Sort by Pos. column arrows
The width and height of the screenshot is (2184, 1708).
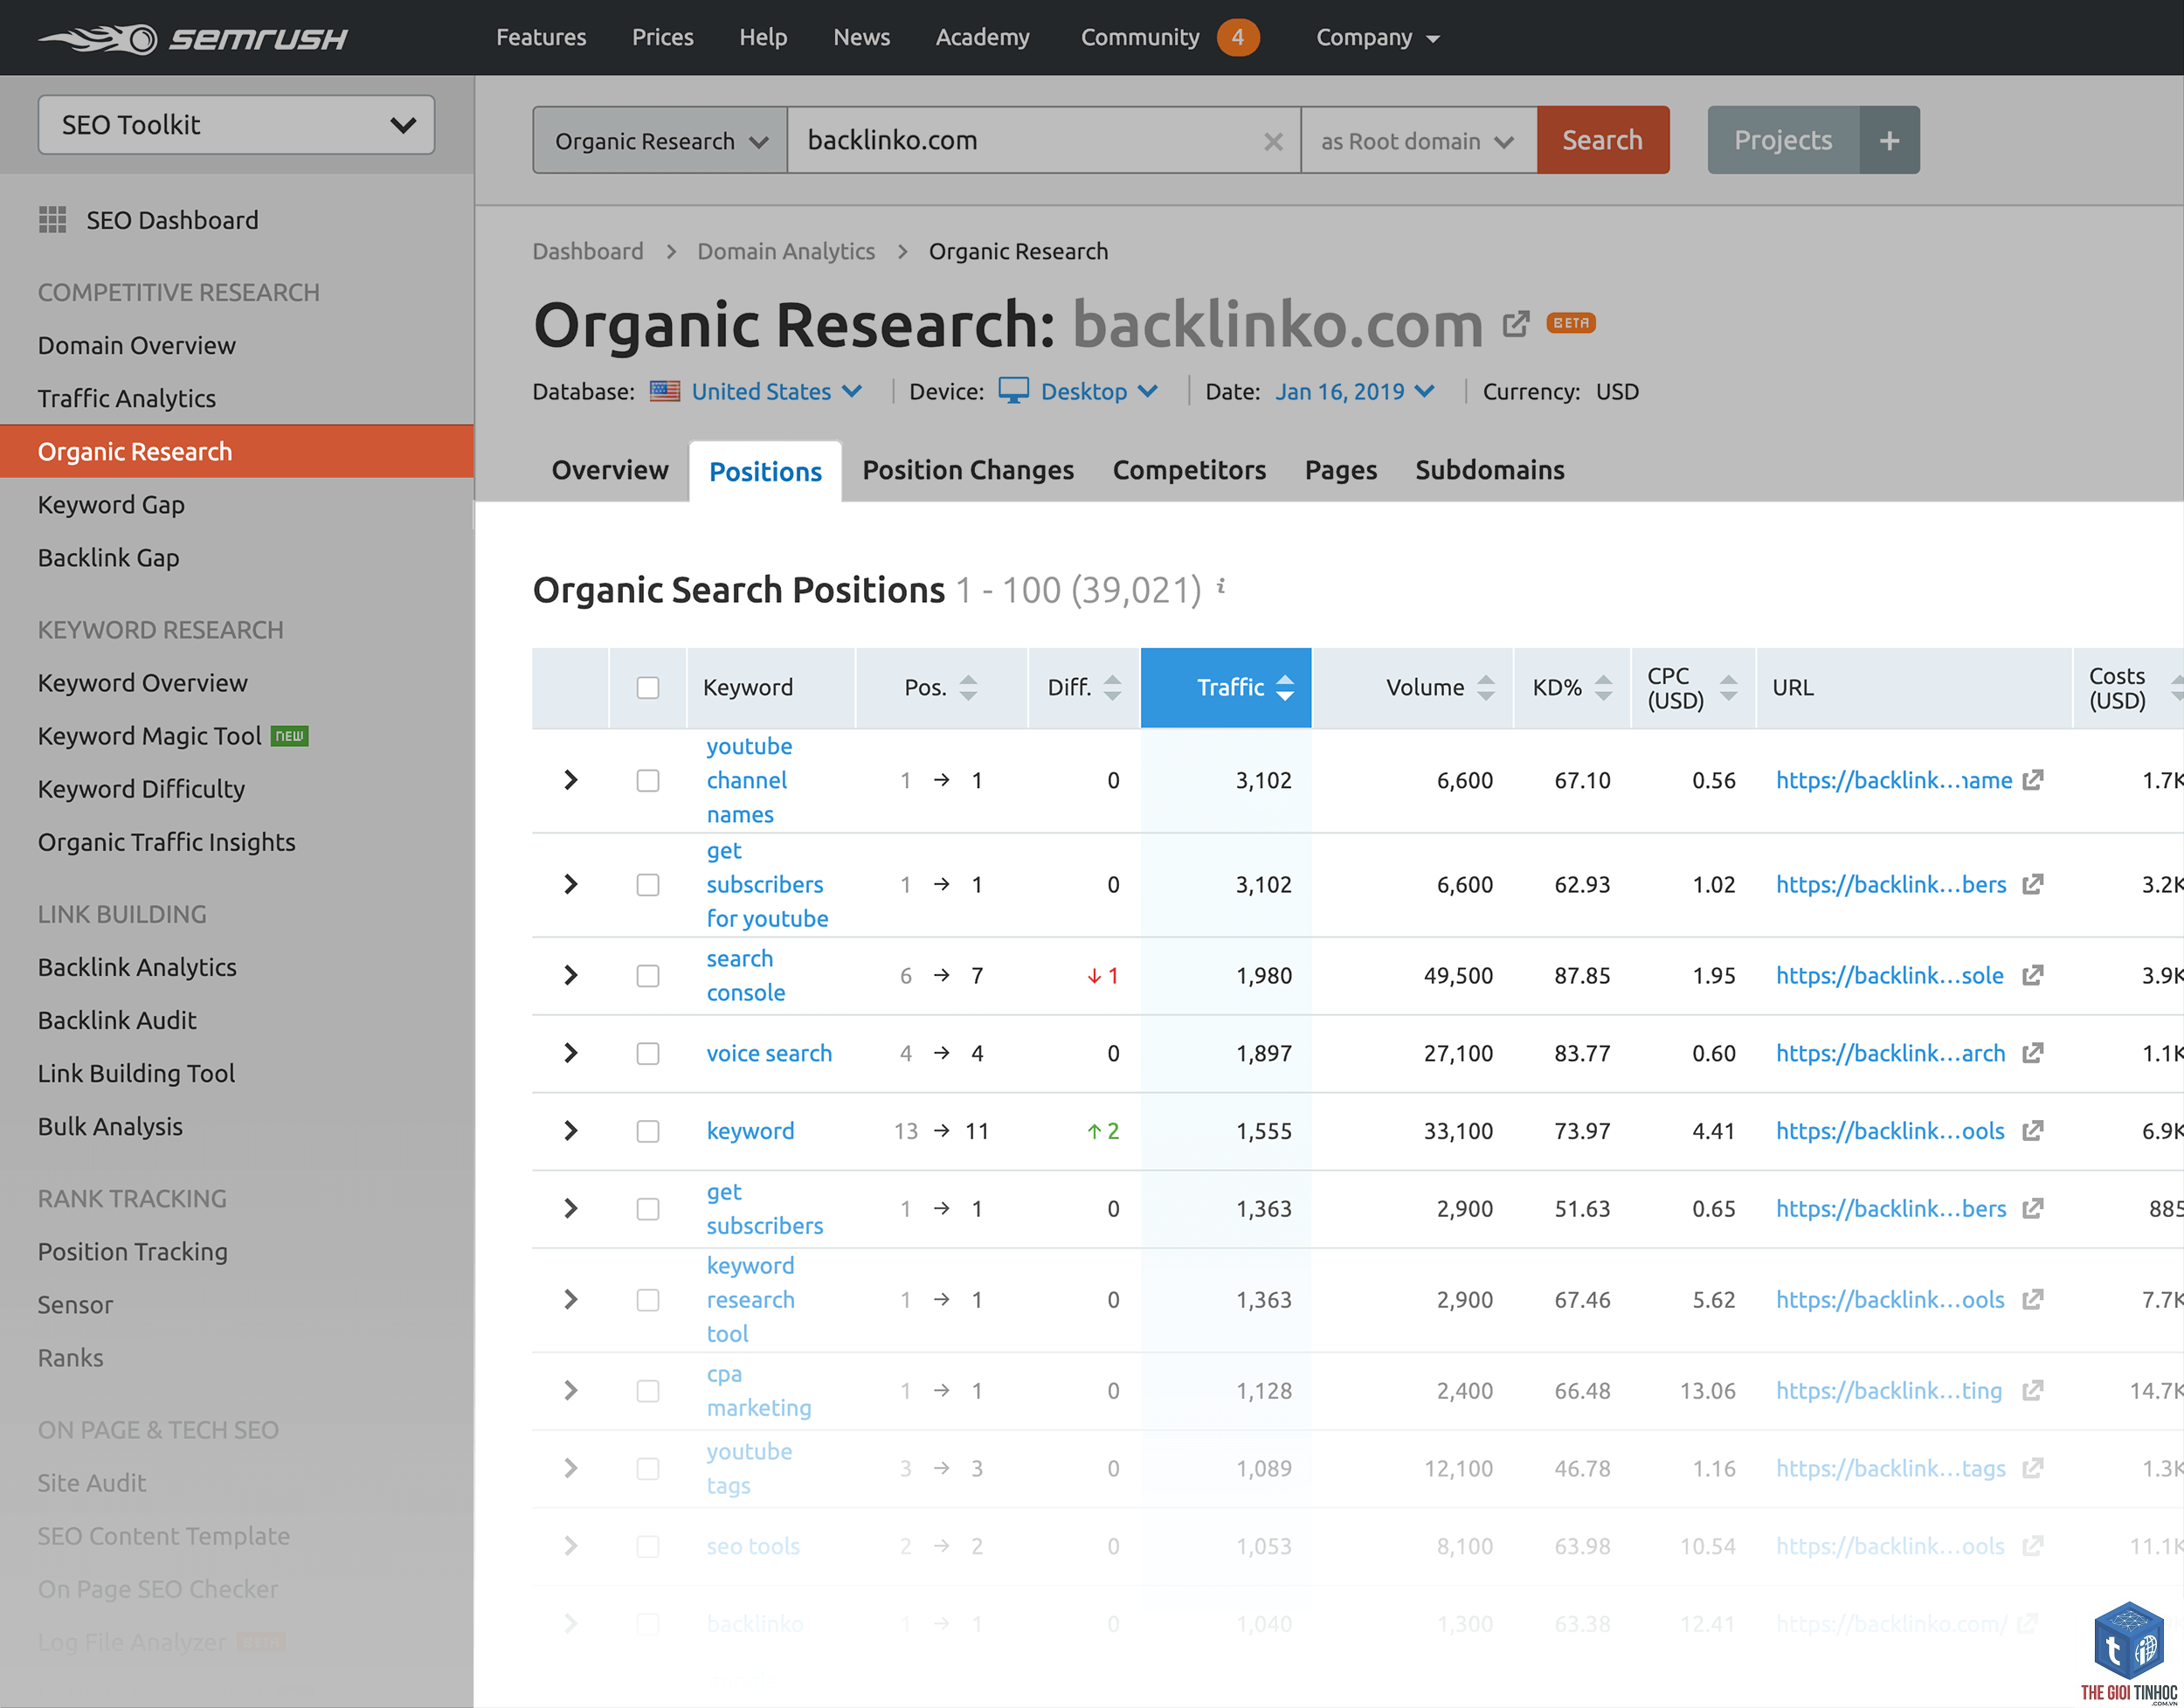point(968,687)
